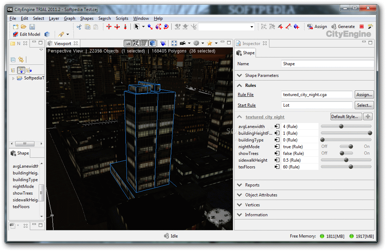This screenshot has height=251, width=386.
Task: Choose the Translate transform tool
Action: click(150, 27)
